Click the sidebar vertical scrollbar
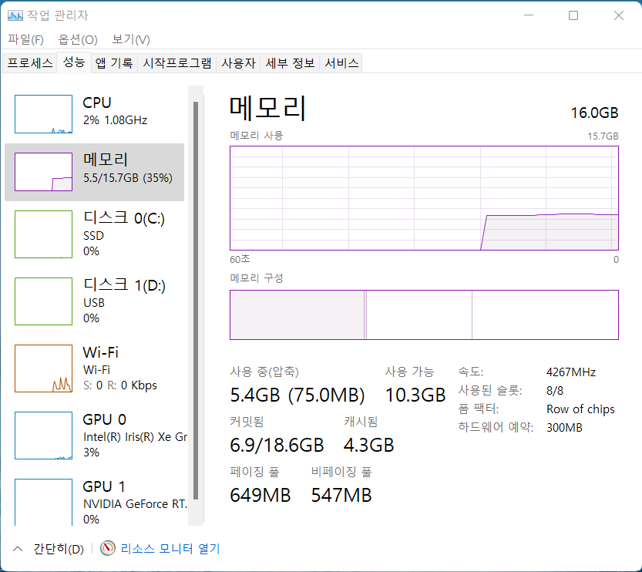The image size is (642, 572). [196, 301]
